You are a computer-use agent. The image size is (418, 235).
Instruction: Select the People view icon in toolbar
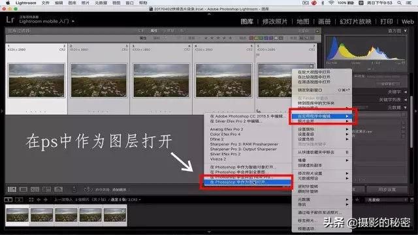58,189
